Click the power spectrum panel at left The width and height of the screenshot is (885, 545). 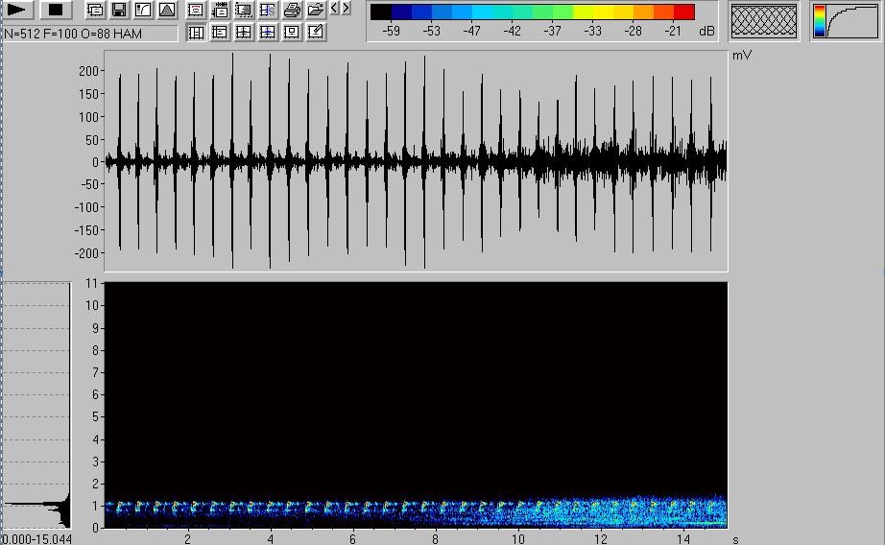[36, 403]
